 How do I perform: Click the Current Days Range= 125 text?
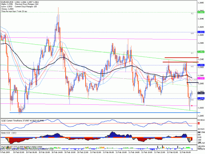point(26,7)
